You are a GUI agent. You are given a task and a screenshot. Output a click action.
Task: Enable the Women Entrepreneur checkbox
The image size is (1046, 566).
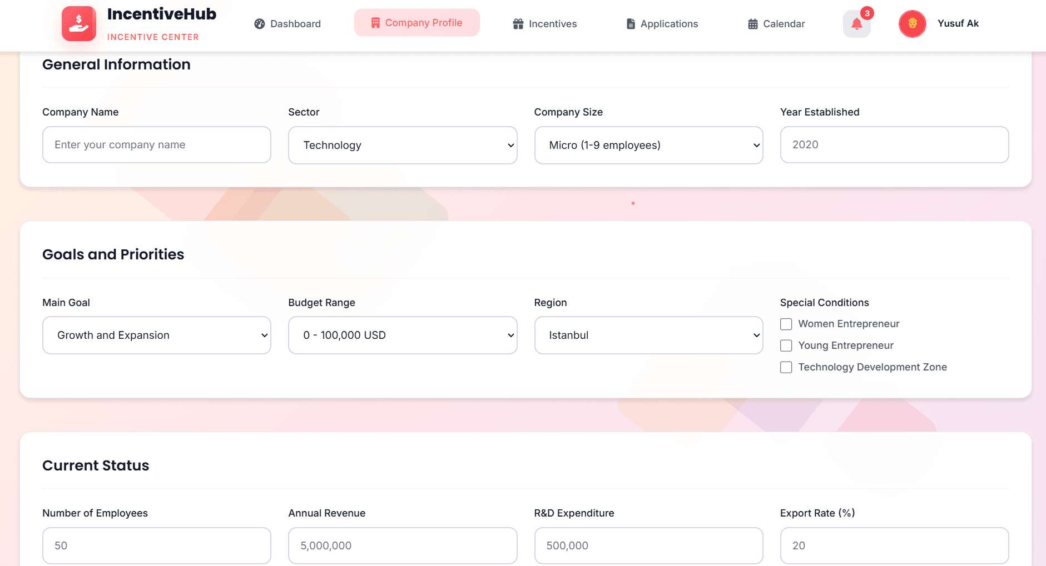[x=786, y=324]
